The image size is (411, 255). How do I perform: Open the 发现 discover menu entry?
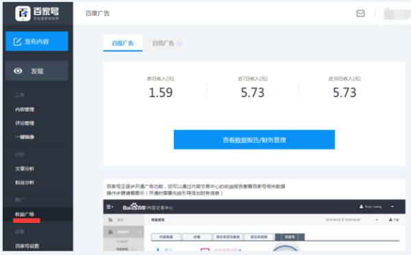[37, 71]
